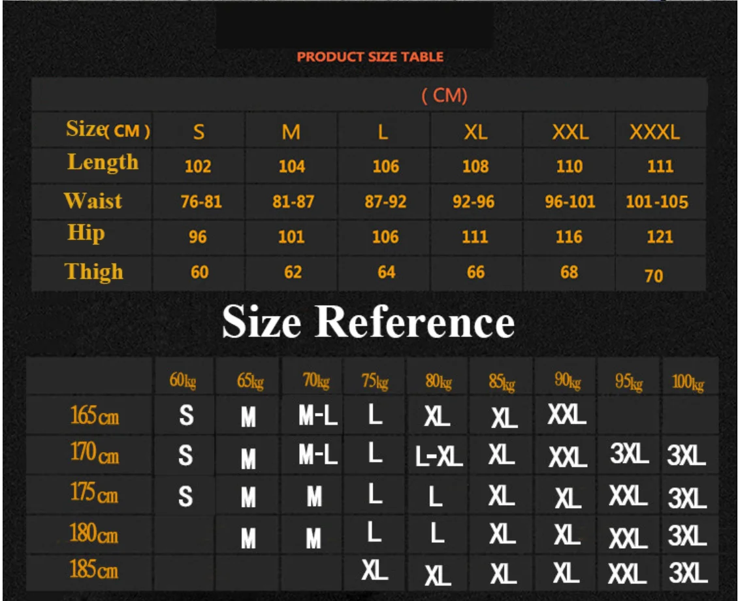
Task: Click the Length row label
Action: (103, 163)
